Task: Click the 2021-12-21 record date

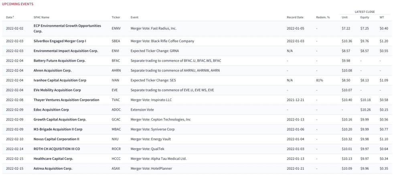Action: click(x=295, y=100)
